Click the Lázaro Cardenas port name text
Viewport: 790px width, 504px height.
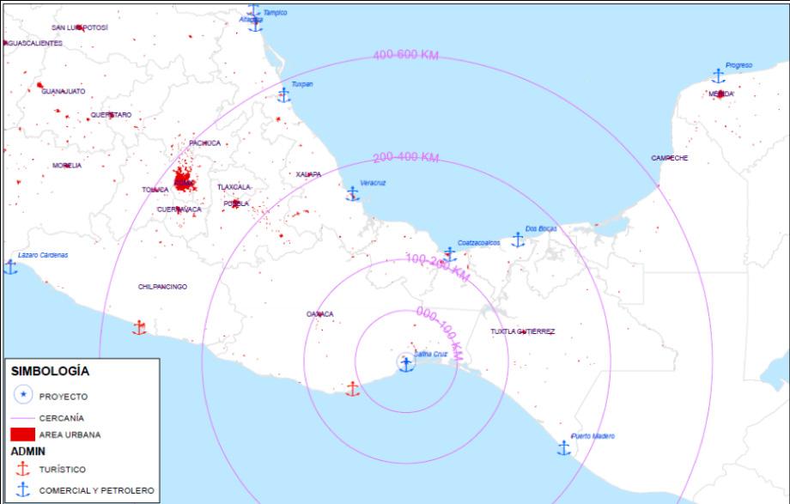point(43,255)
